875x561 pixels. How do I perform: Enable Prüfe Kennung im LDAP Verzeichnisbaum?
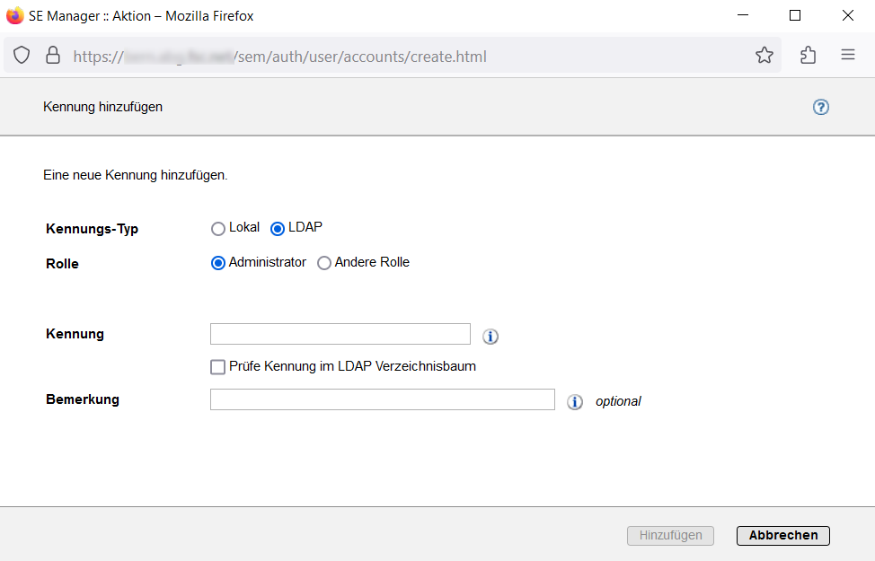click(x=217, y=367)
